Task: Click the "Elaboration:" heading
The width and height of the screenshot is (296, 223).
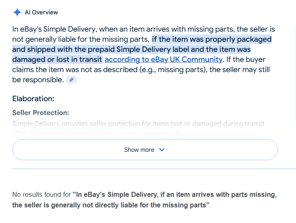Action: click(33, 99)
